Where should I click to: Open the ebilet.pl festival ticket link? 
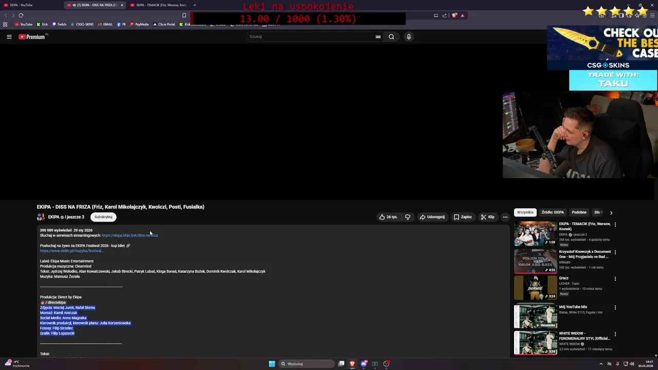[x=71, y=251]
